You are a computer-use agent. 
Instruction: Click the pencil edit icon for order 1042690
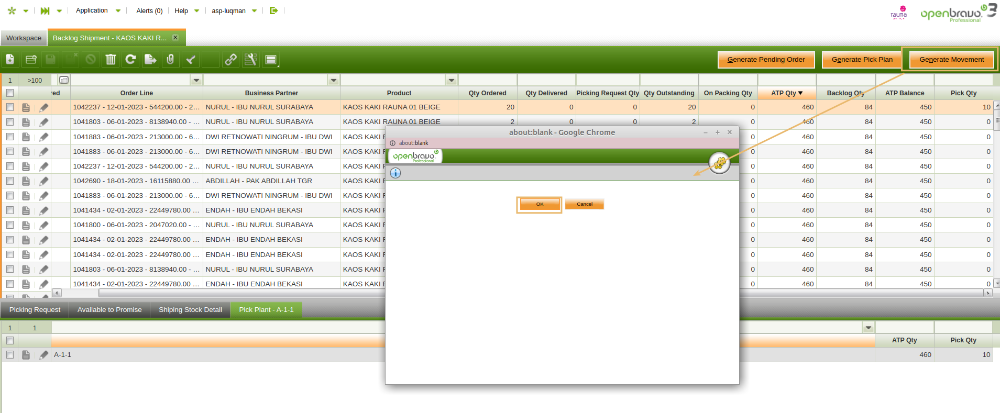tap(43, 181)
